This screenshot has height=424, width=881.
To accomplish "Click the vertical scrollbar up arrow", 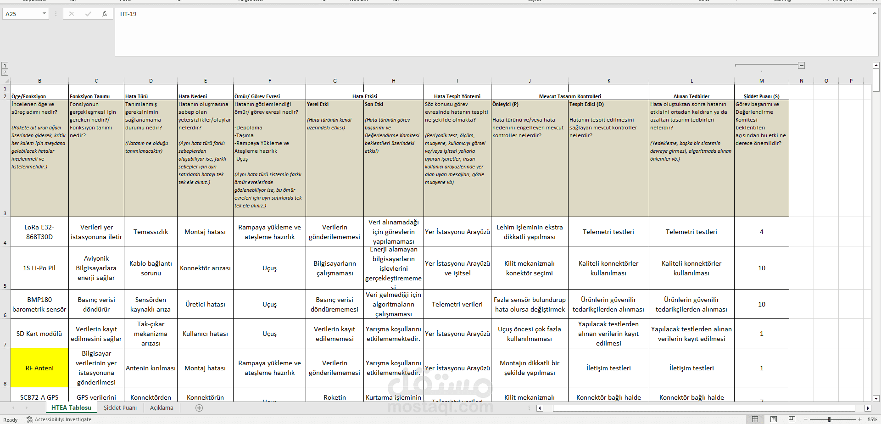I will click(x=876, y=66).
